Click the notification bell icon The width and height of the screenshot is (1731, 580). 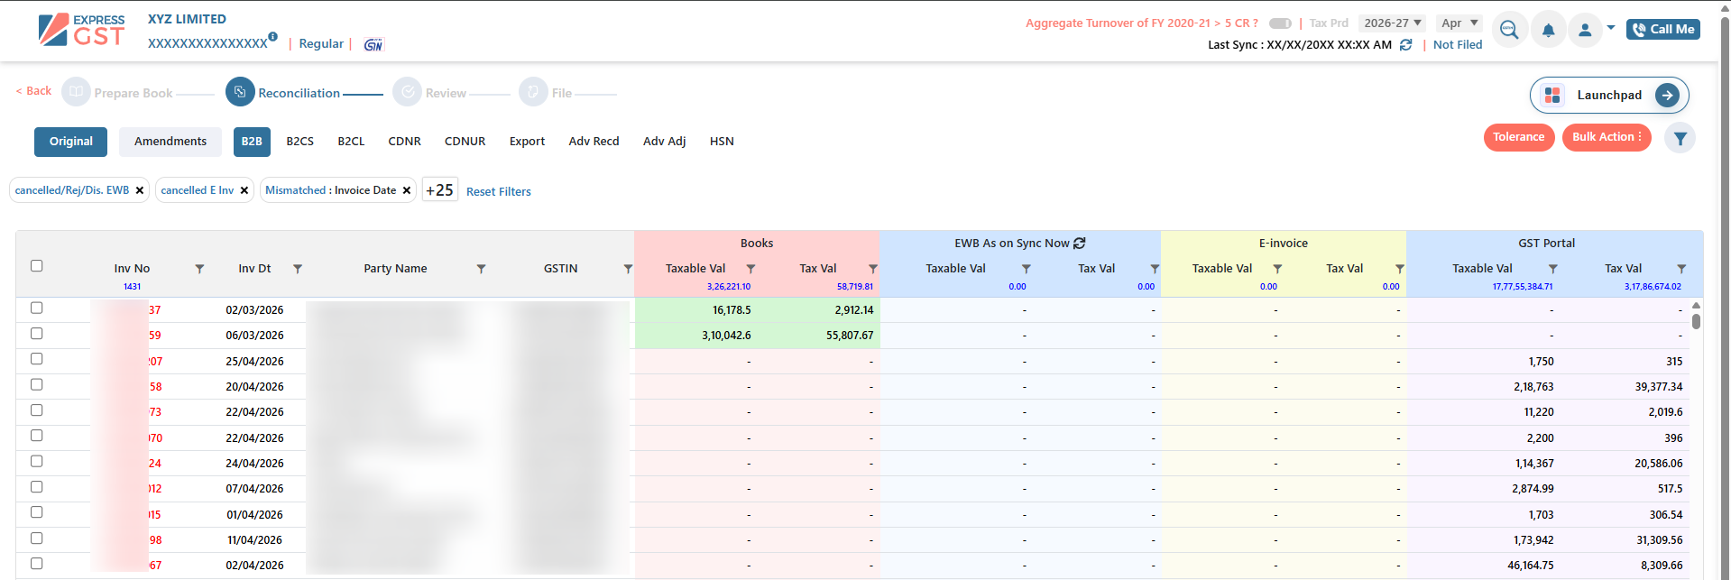point(1548,30)
